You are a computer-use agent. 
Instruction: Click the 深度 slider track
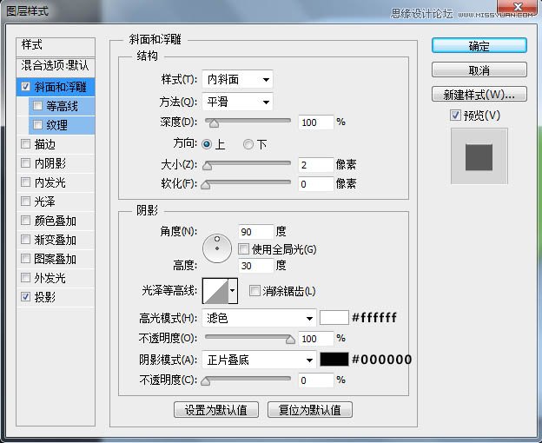tap(248, 121)
